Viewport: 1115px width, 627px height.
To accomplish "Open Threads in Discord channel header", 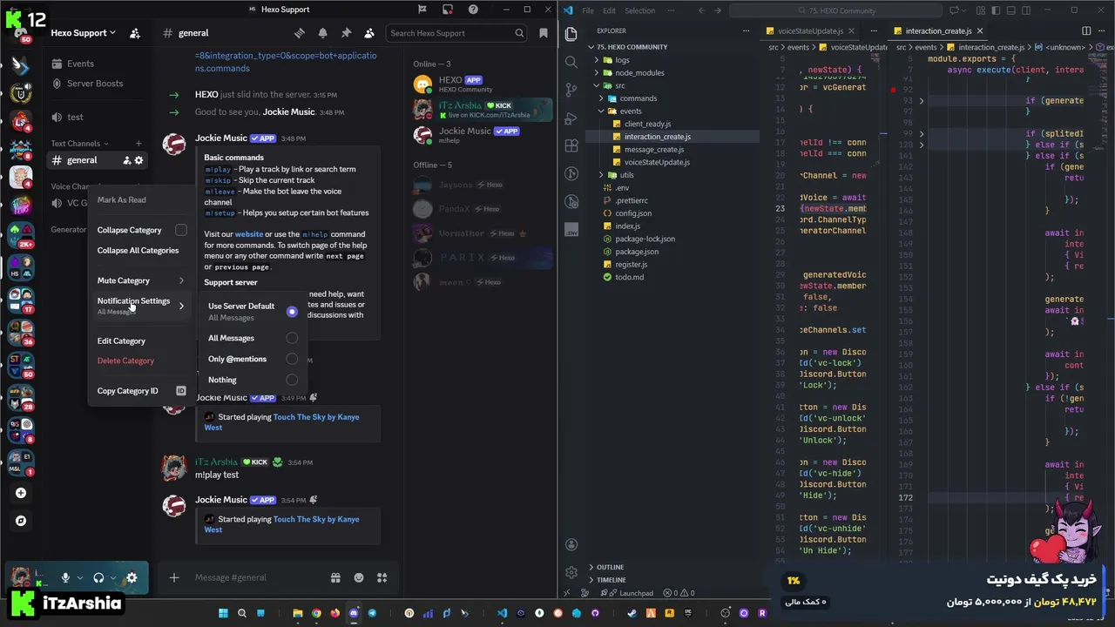I will pyautogui.click(x=300, y=33).
